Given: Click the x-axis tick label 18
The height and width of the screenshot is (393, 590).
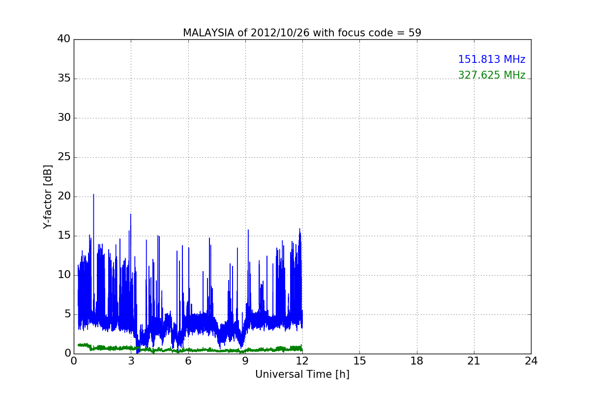Looking at the screenshot, I should pos(417,361).
